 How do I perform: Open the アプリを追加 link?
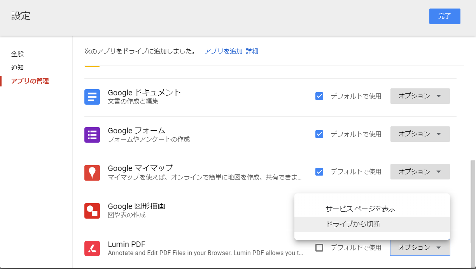click(224, 51)
